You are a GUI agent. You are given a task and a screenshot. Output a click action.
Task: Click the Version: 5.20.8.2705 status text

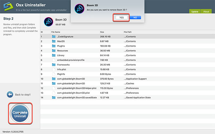click(13, 132)
